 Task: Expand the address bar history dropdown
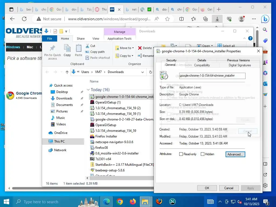[142, 72]
